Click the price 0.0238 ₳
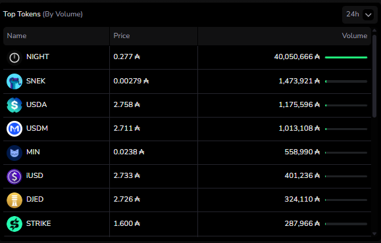Screen dimensions: 381x243 [129, 152]
